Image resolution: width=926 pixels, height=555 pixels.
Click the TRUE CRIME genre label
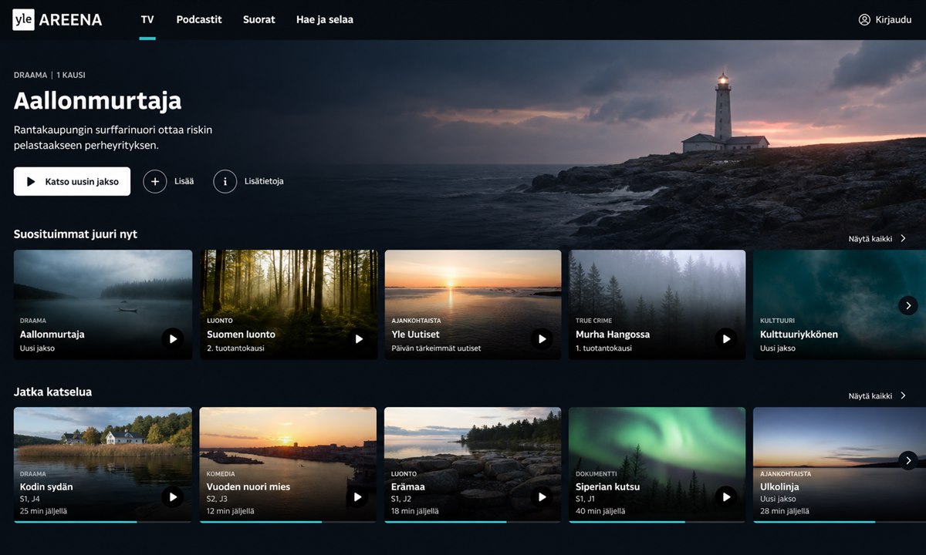pos(594,321)
